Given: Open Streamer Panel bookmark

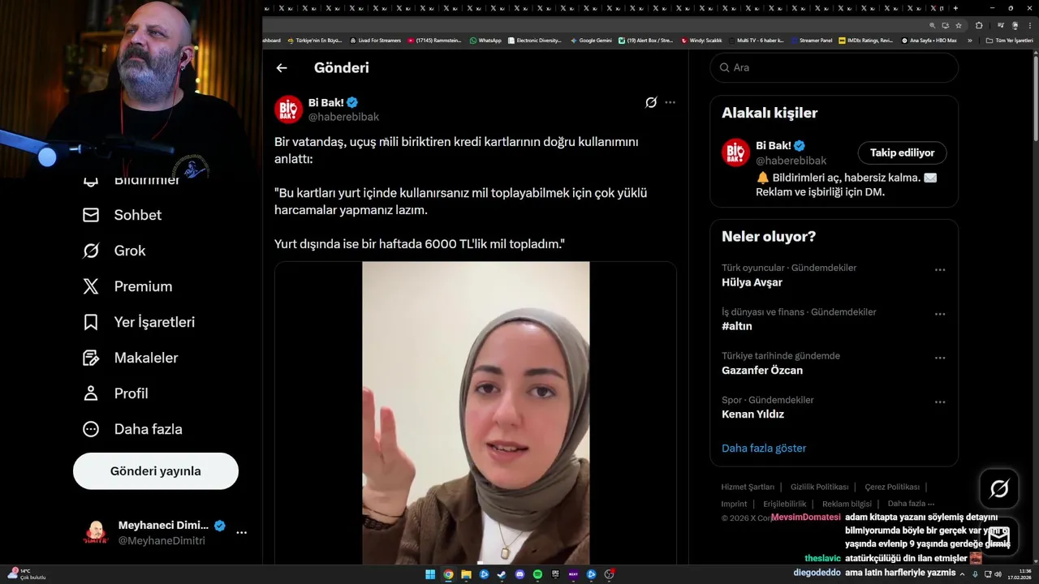Looking at the screenshot, I should pyautogui.click(x=812, y=40).
